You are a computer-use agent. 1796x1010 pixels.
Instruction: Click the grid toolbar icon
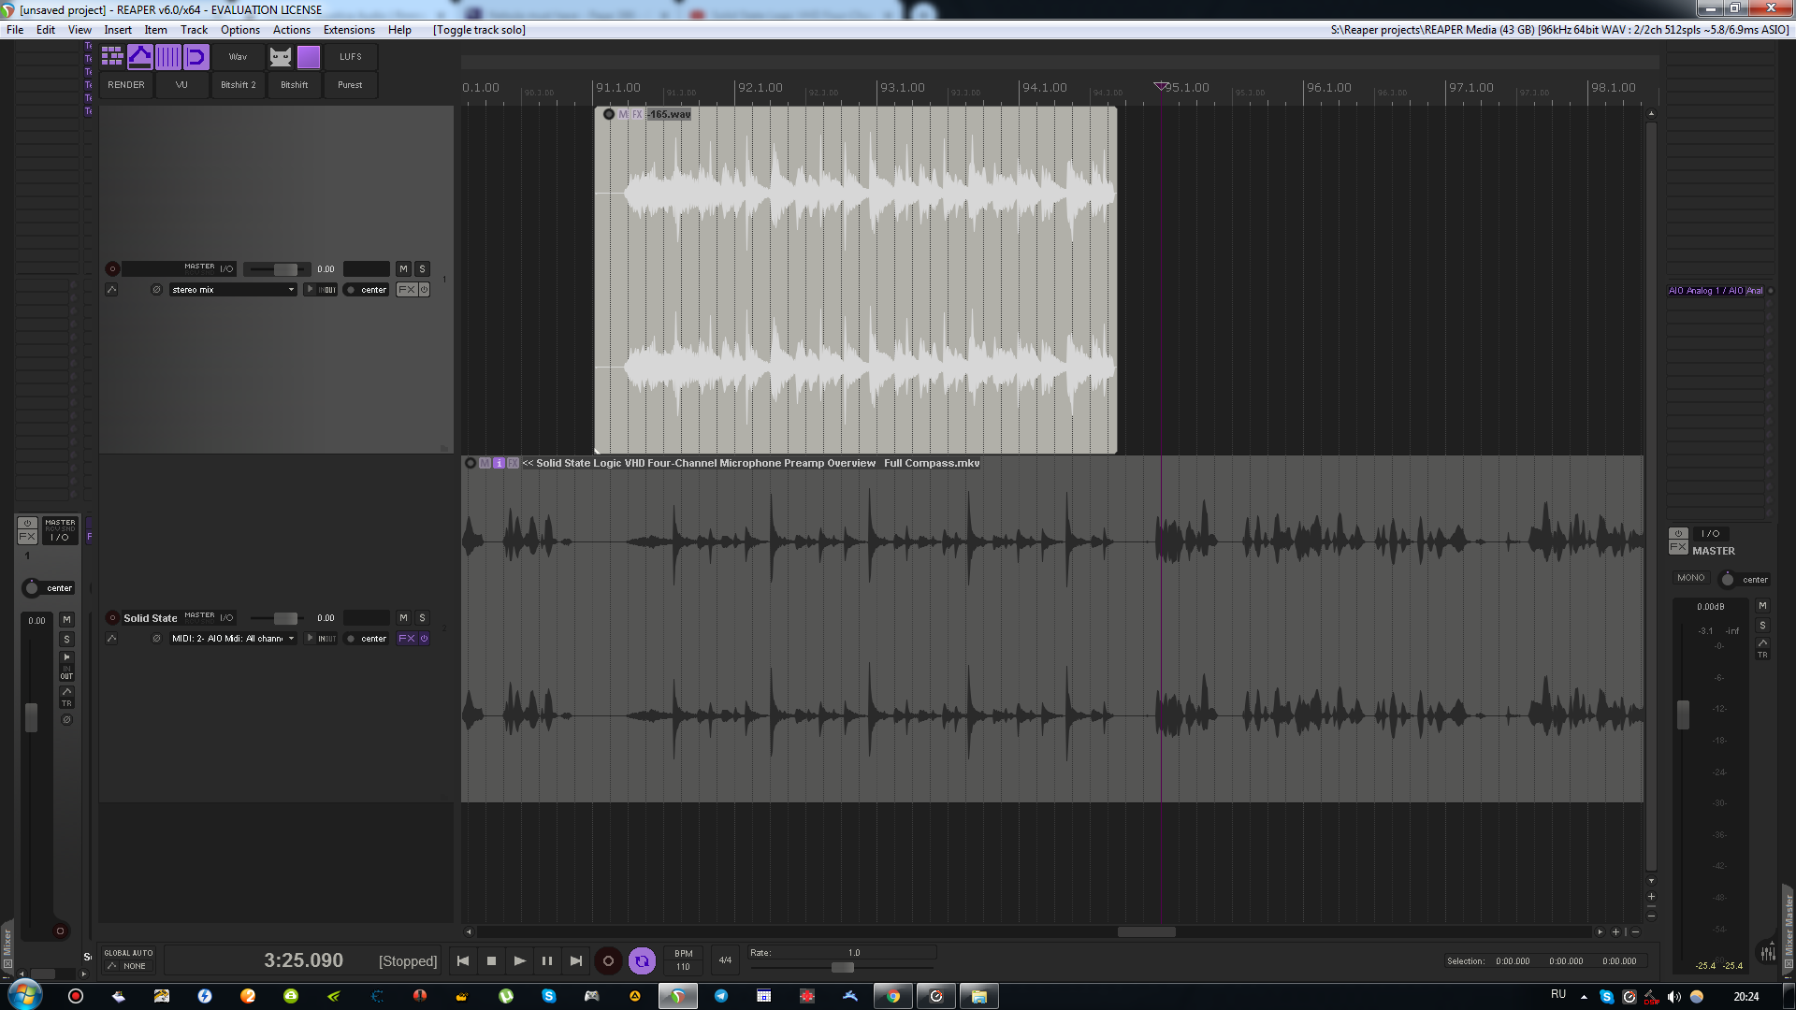112,57
